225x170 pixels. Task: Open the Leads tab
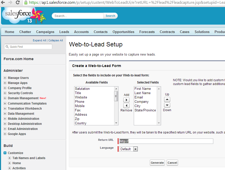pyautogui.click(x=64, y=32)
